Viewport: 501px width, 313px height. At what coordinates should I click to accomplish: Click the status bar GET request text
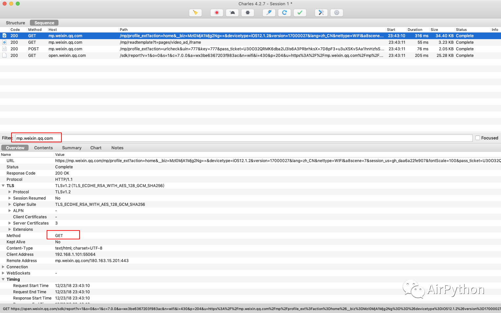point(252,309)
